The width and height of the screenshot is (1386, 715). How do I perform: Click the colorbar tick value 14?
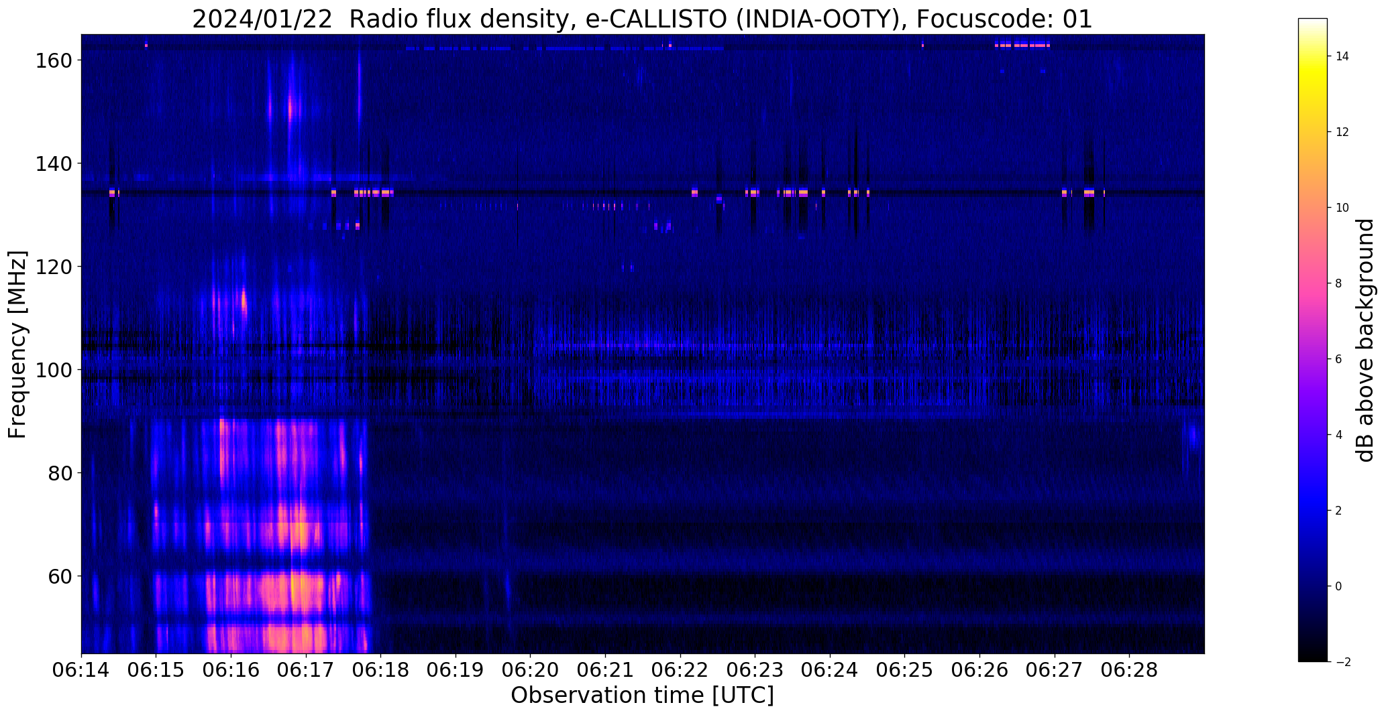1342,56
